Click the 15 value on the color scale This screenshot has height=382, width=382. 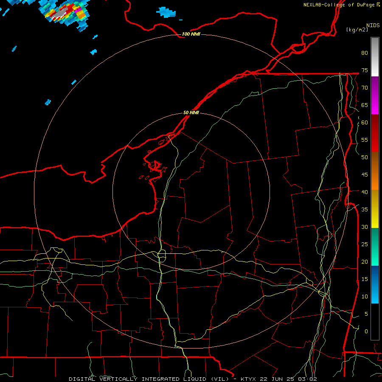pos(365,279)
